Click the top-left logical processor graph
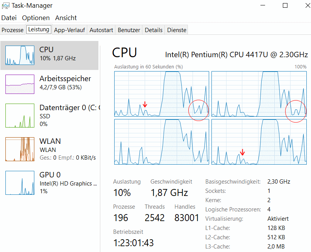This screenshot has width=311, height=252. coord(162,94)
